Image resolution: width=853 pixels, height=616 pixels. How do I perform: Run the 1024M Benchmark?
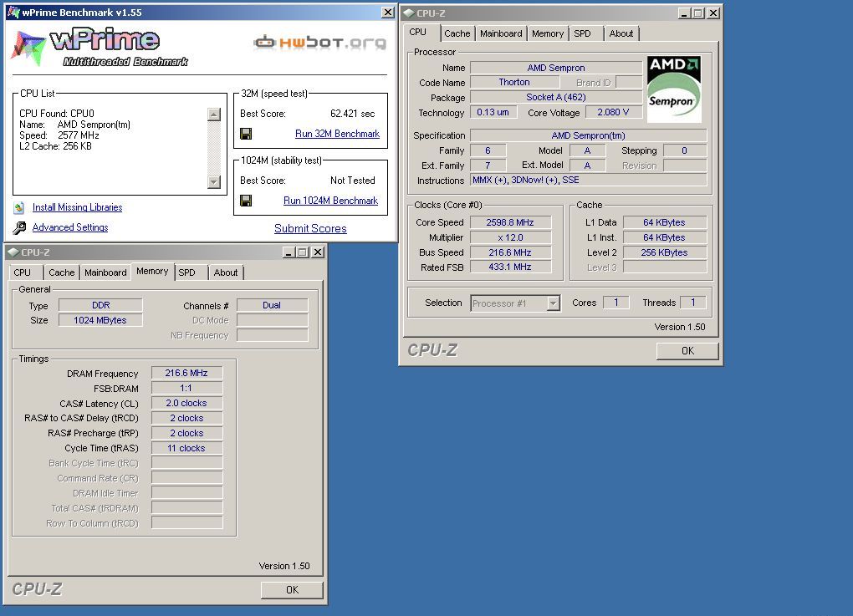coord(331,201)
